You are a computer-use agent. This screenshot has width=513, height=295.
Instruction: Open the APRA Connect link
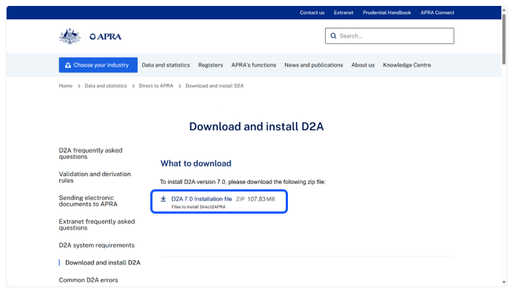pyautogui.click(x=437, y=13)
